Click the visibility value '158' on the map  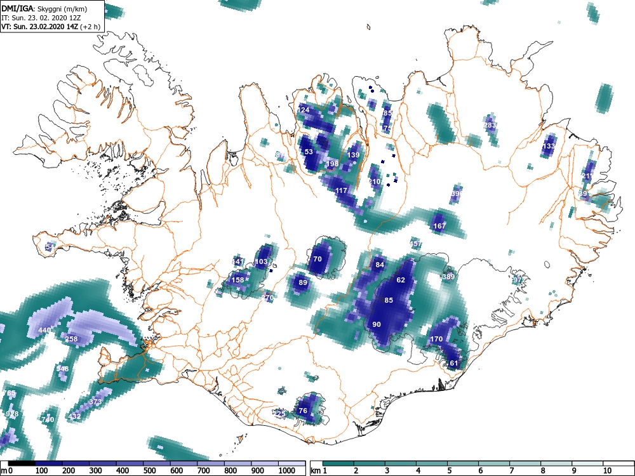pos(237,280)
